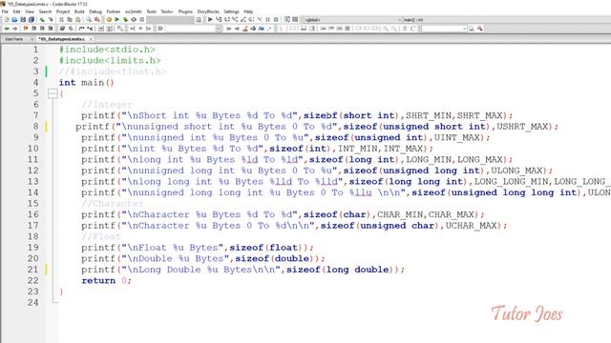Close the 05_DatatypesLimits.c tab
Viewport: 611px width, 343px height.
pyautogui.click(x=91, y=39)
